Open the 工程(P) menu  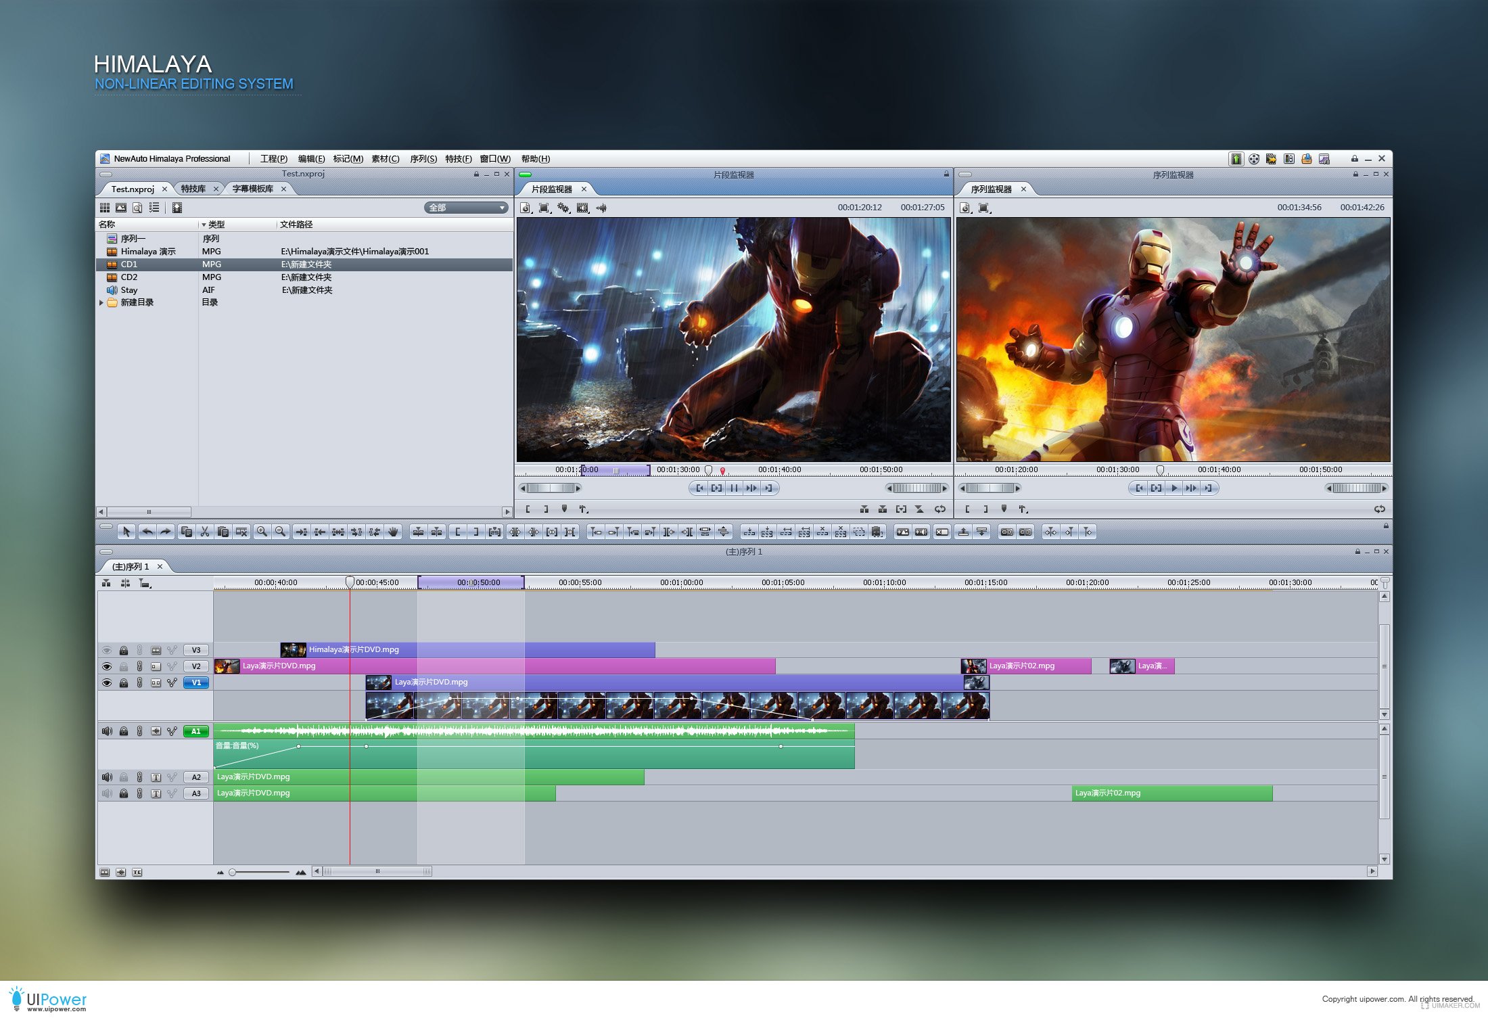tap(274, 159)
